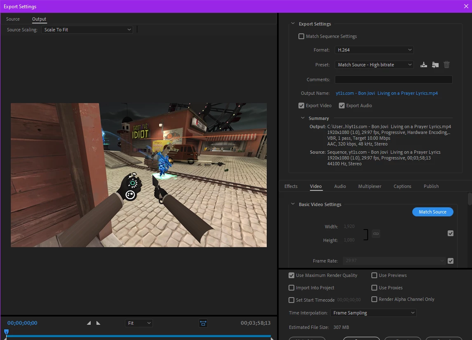Enable Set Start Timecode checkbox
The image size is (472, 340).
pyautogui.click(x=291, y=300)
